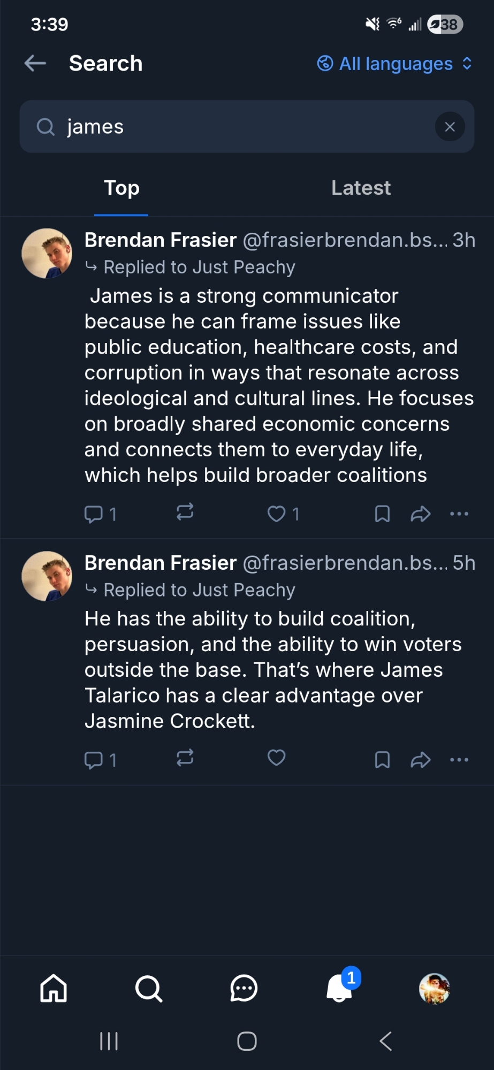
Task: Share the first post
Action: pos(421,514)
